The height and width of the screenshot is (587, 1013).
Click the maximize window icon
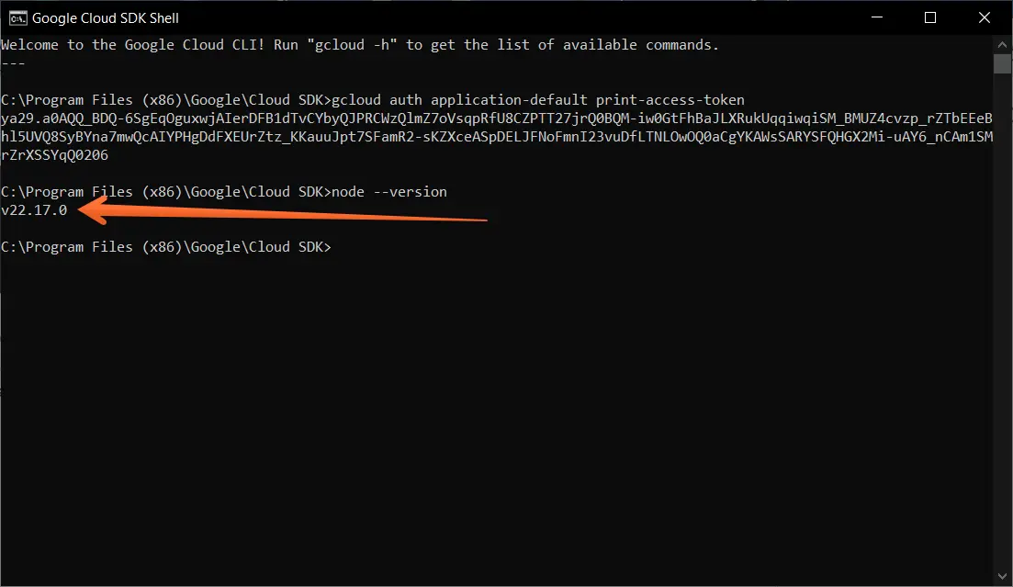pyautogui.click(x=929, y=17)
